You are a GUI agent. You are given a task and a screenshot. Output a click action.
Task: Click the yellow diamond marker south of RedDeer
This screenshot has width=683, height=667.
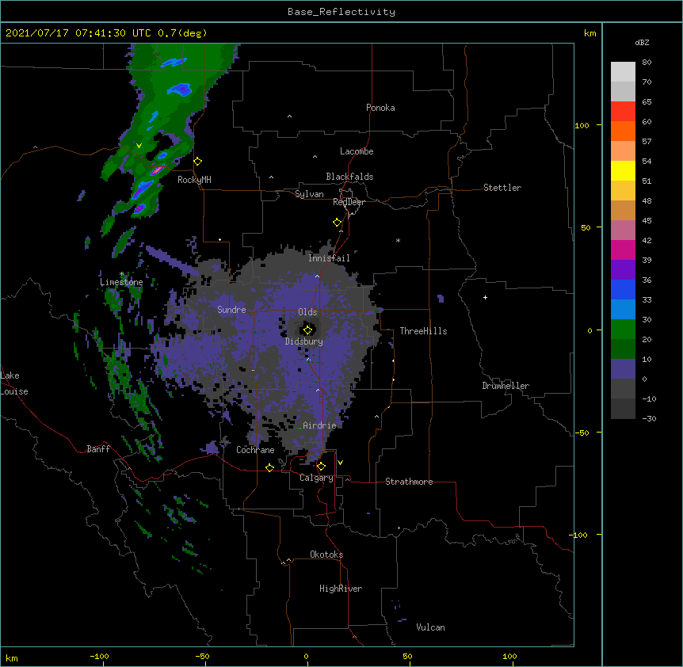[337, 223]
